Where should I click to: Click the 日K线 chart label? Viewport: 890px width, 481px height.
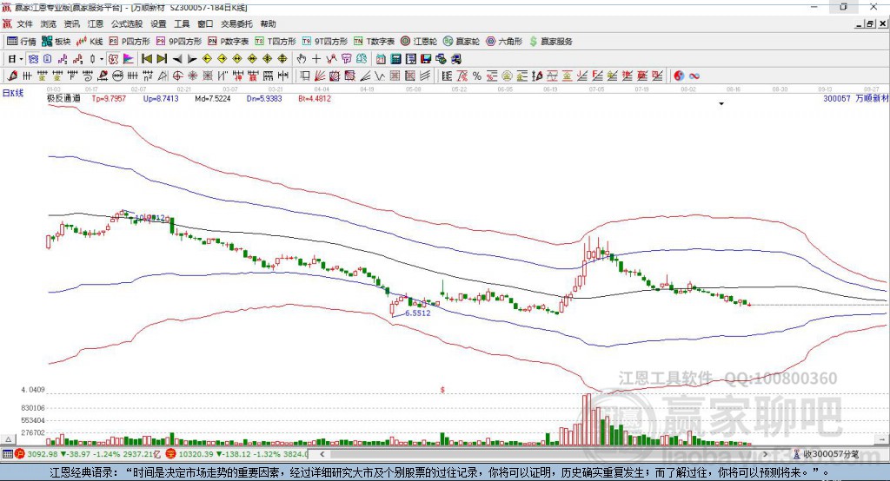(13, 93)
